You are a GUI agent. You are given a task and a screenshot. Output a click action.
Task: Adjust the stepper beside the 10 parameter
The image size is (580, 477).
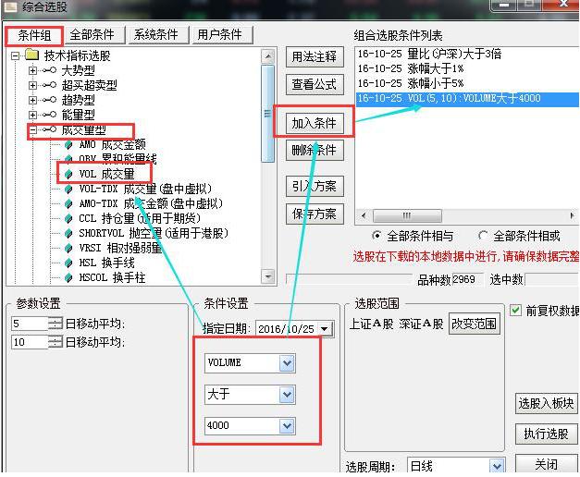pyautogui.click(x=56, y=342)
